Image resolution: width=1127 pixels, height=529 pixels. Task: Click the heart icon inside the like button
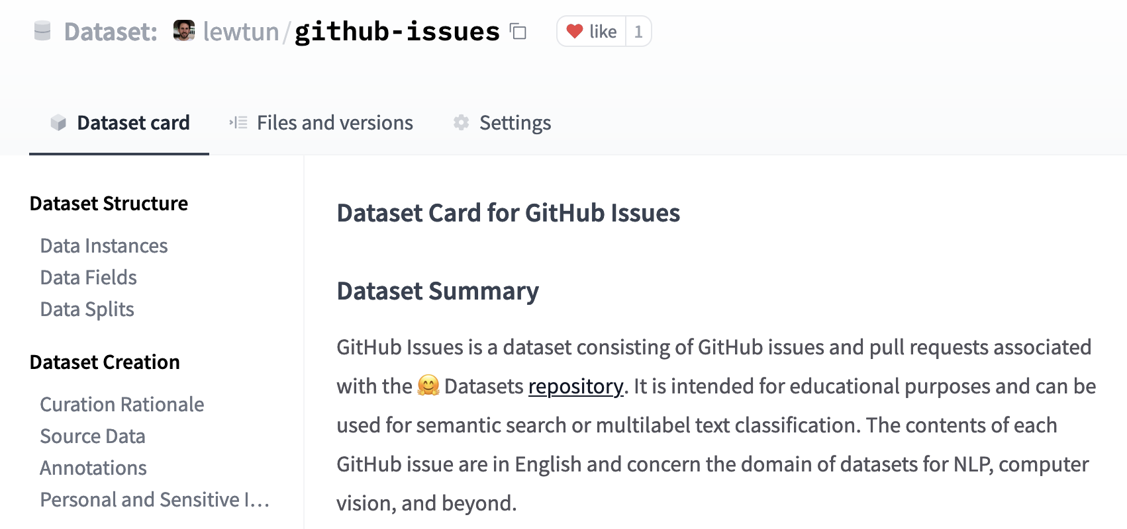pos(575,30)
